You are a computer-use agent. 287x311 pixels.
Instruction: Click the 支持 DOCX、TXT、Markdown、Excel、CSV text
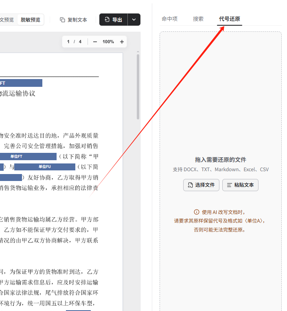(x=221, y=170)
